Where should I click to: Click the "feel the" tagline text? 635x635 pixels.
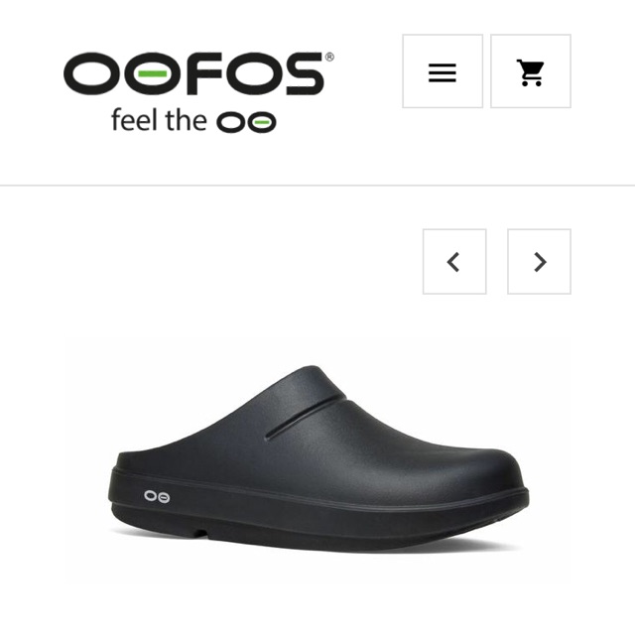pos(159,120)
